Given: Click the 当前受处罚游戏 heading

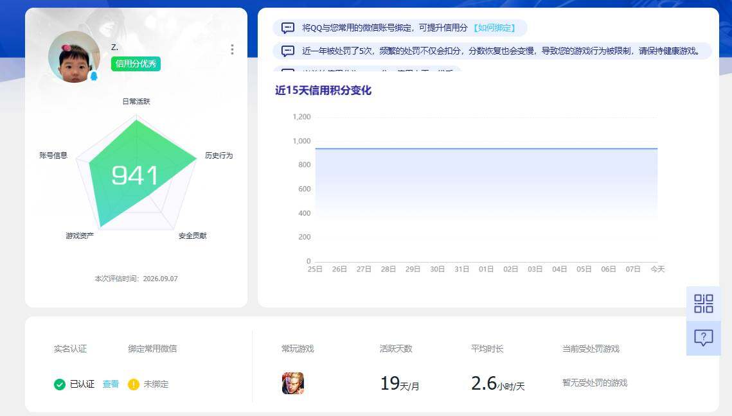Looking at the screenshot, I should click(x=591, y=349).
